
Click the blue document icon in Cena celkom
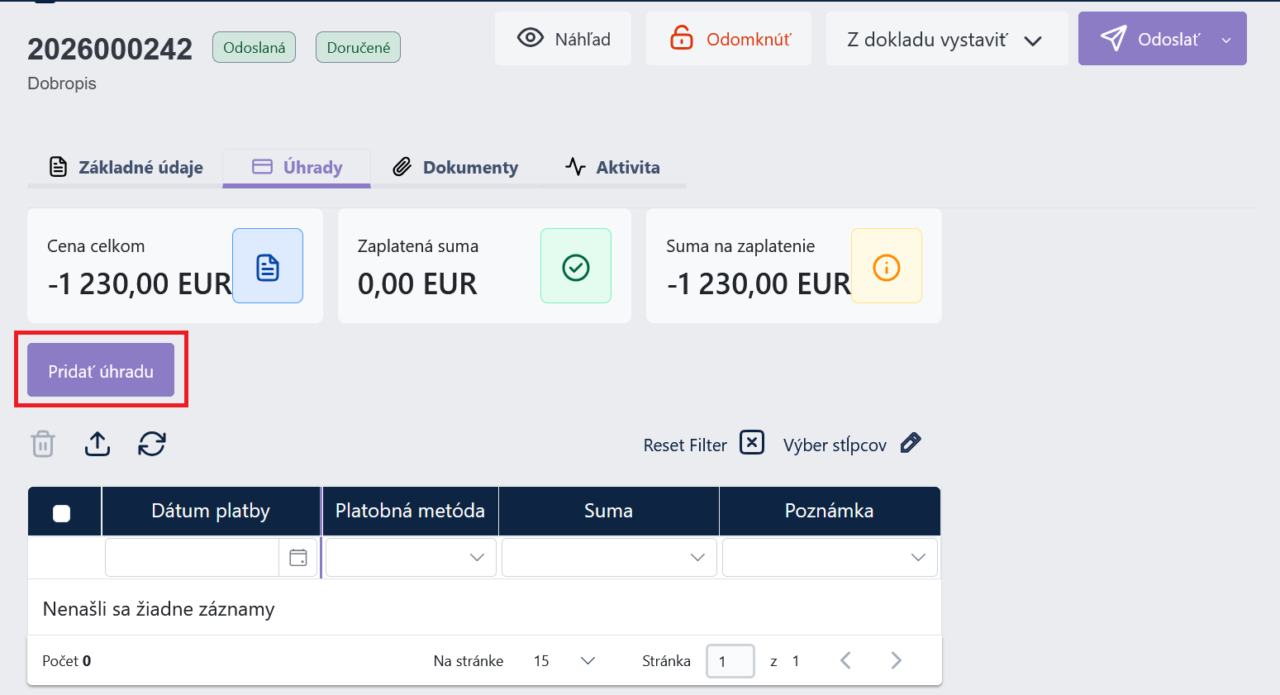point(268,266)
